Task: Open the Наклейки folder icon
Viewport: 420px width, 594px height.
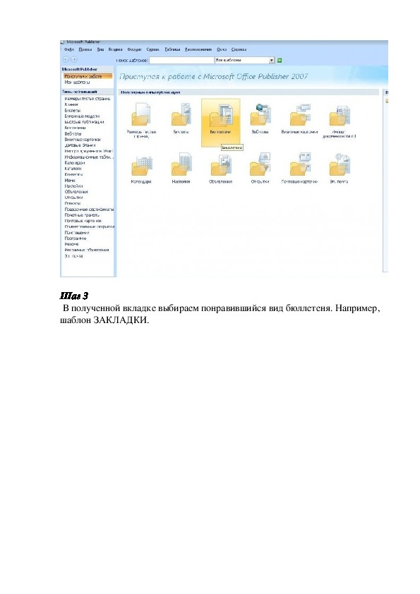Action: coord(181,164)
